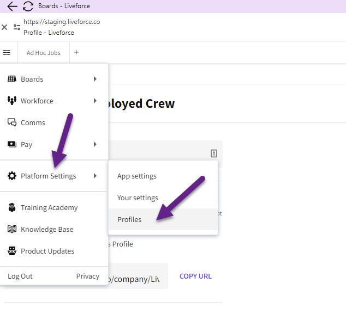Click the Workforce people icon
The image size is (346, 314).
click(11, 101)
